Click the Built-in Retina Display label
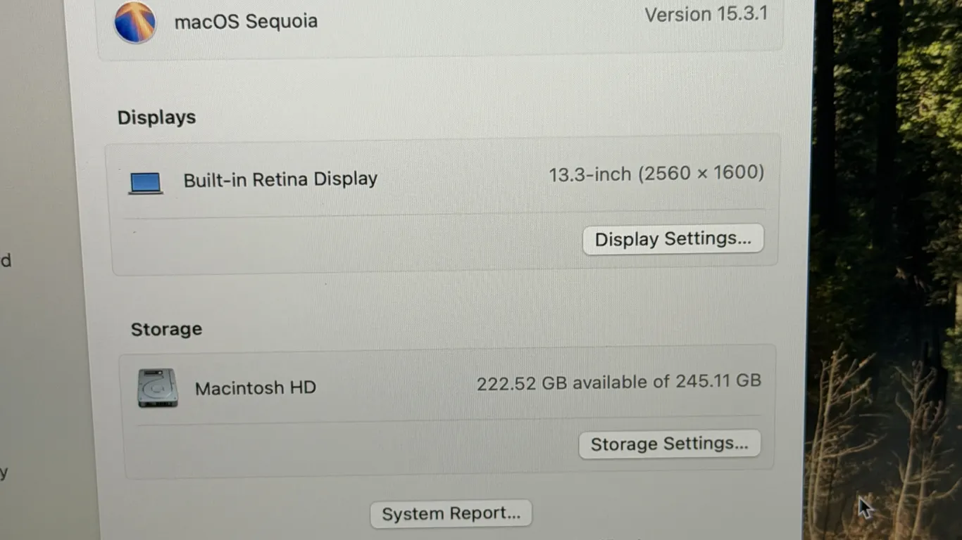Image resolution: width=962 pixels, height=540 pixels. [280, 179]
